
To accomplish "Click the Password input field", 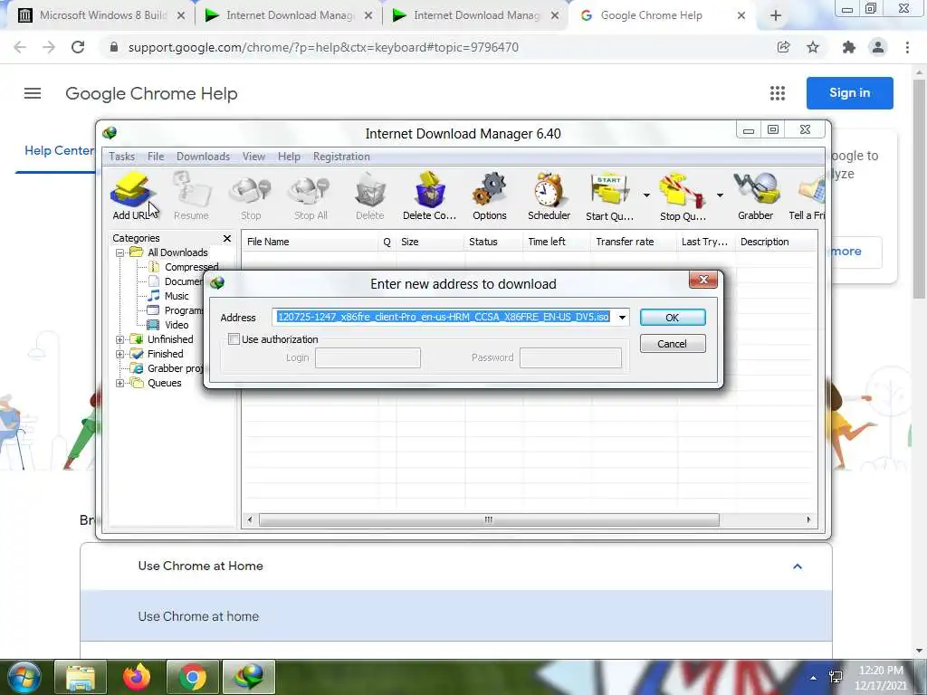I will pos(570,357).
